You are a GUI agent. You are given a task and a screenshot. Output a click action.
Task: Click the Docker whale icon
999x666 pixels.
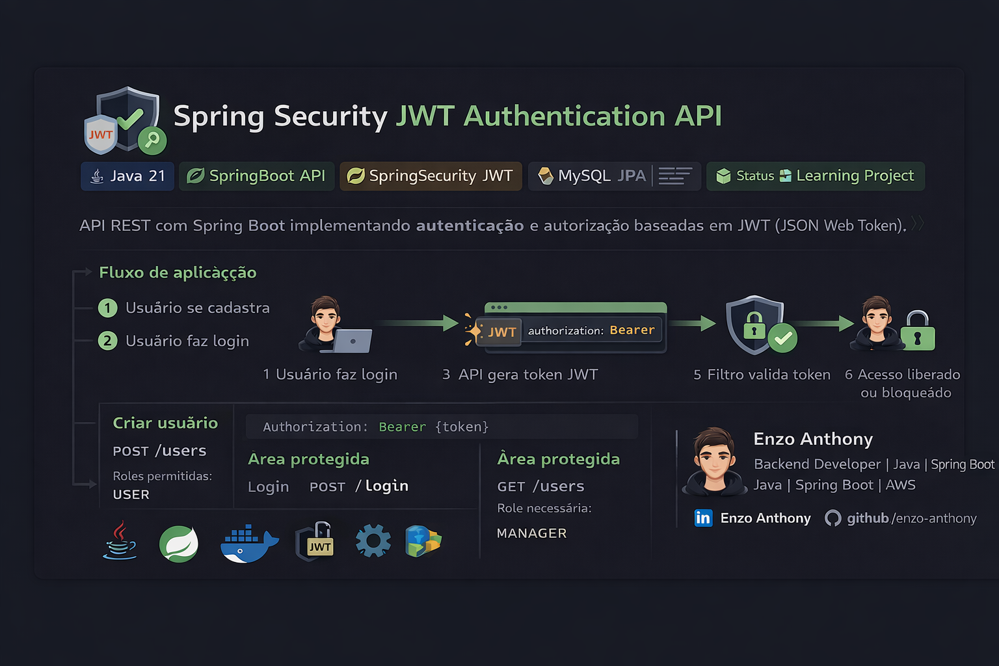pyautogui.click(x=248, y=544)
